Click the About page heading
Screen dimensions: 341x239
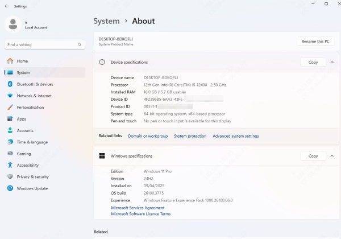144,21
